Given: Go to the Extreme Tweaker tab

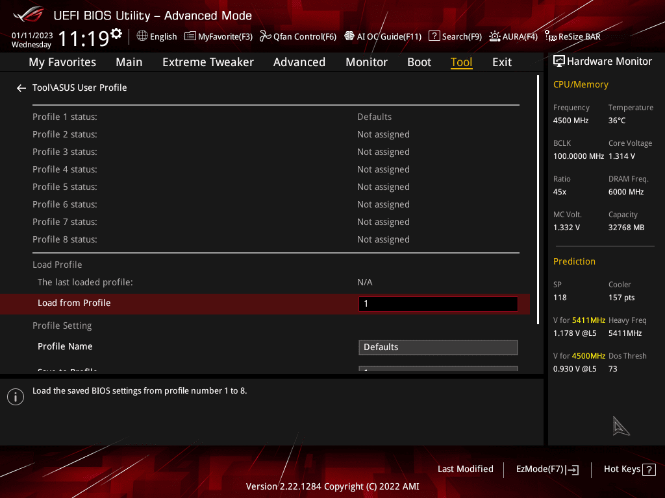Looking at the screenshot, I should pos(208,62).
